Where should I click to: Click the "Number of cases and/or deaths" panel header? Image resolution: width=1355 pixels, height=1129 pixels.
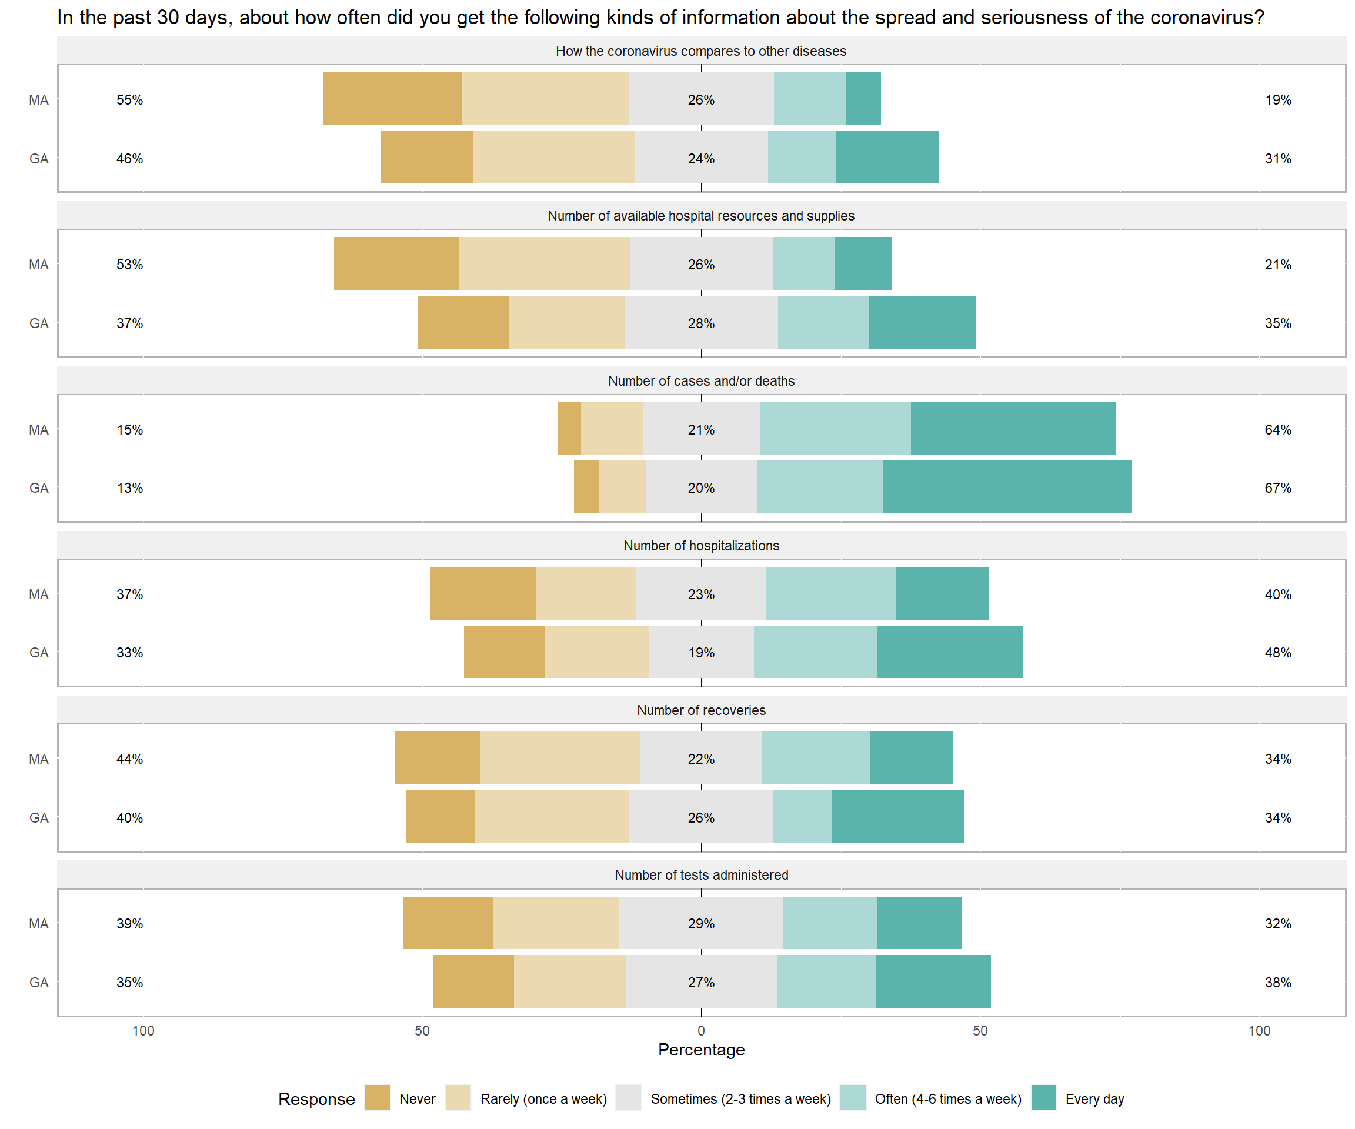click(x=700, y=380)
